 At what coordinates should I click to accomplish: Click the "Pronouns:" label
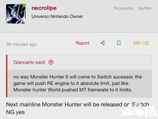(124, 8)
